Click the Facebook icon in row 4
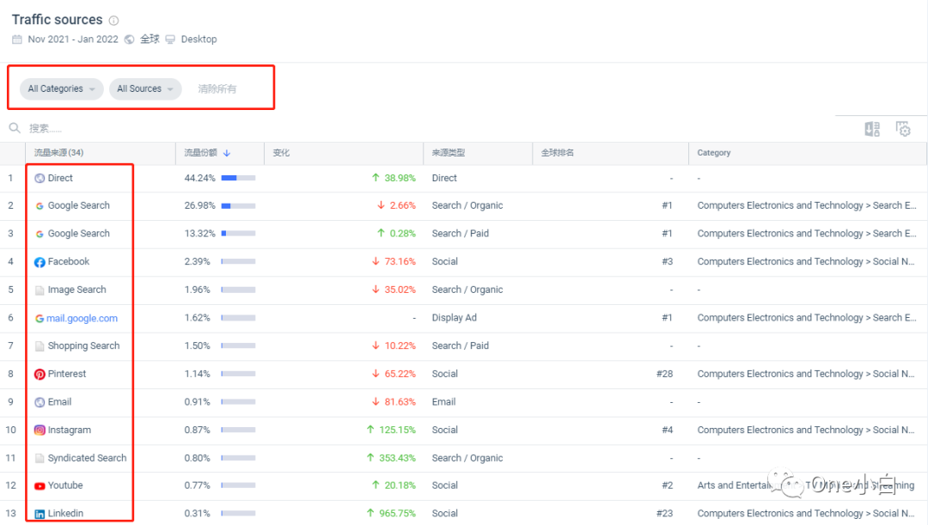 [x=39, y=261]
